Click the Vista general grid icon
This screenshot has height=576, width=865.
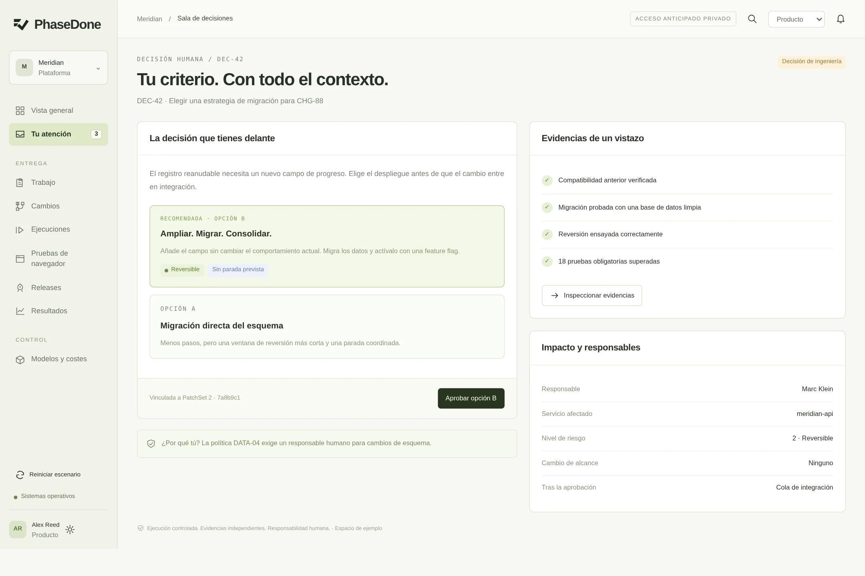20,111
